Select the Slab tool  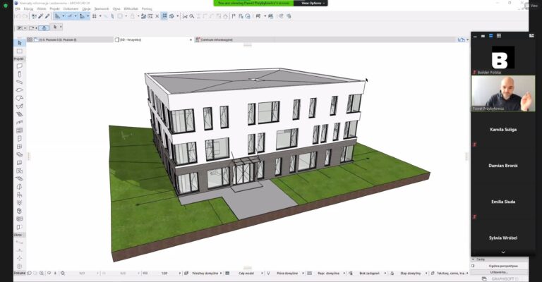[x=20, y=90]
